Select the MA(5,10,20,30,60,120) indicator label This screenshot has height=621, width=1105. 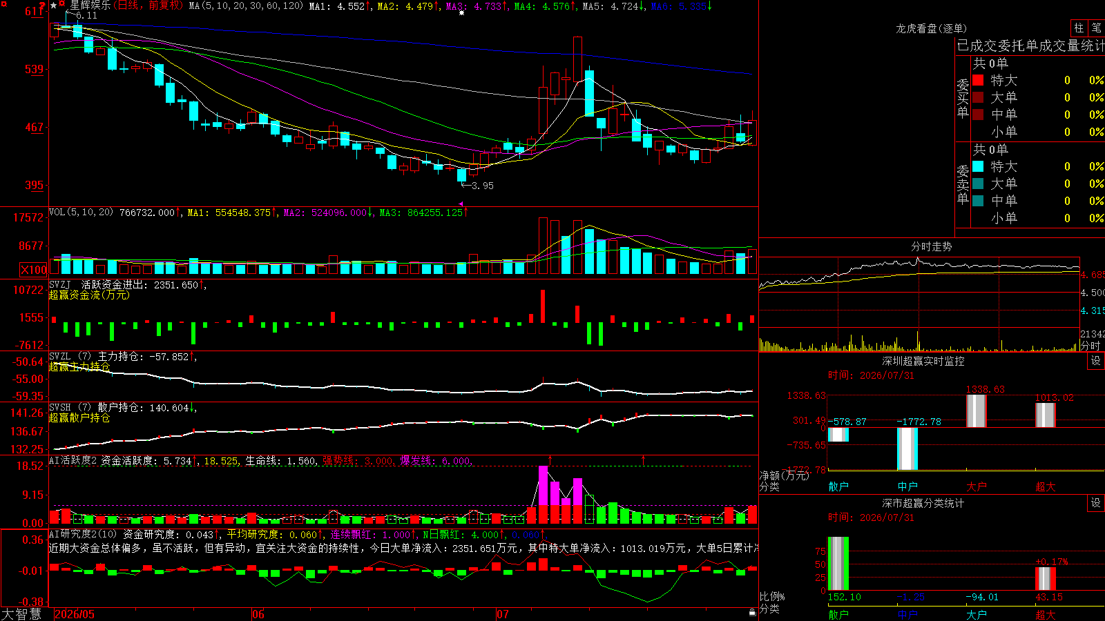tap(246, 6)
